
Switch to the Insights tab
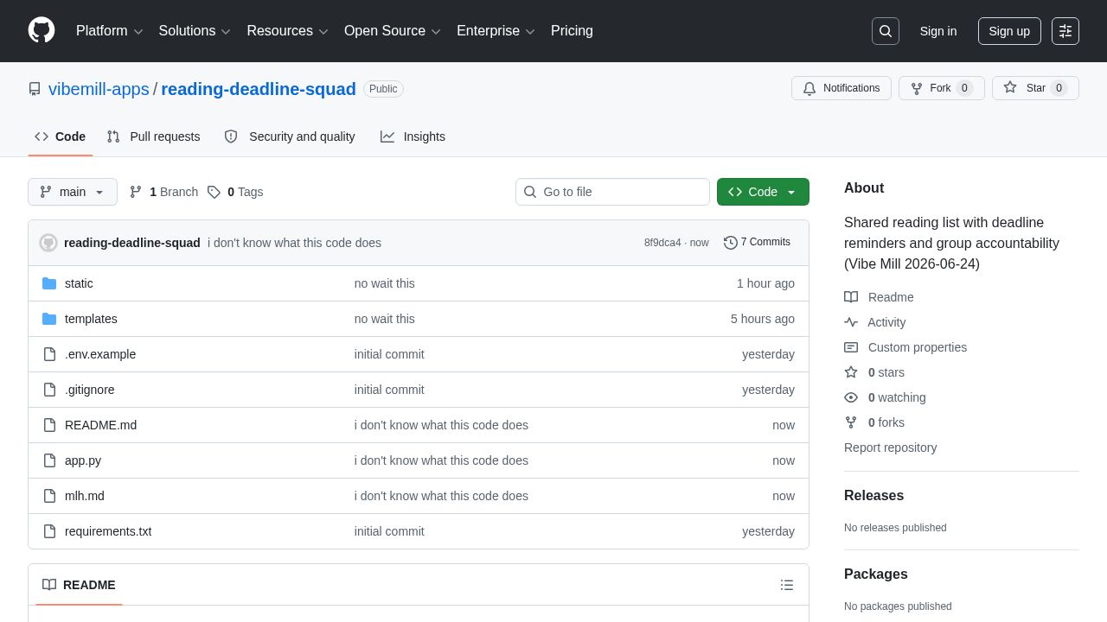tap(413, 136)
